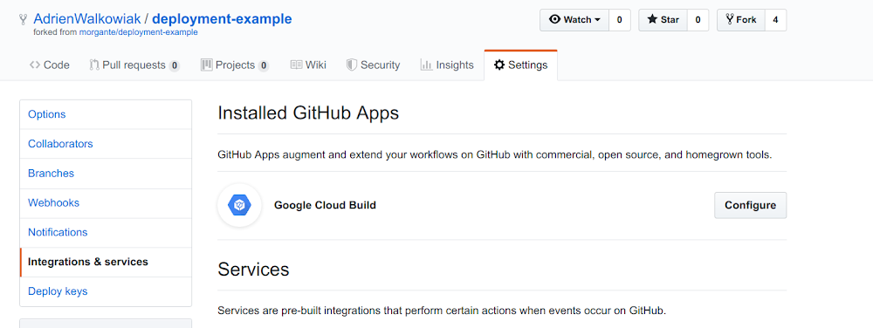The height and width of the screenshot is (328, 873).
Task: Switch to the Pull requests tab
Action: (x=134, y=65)
